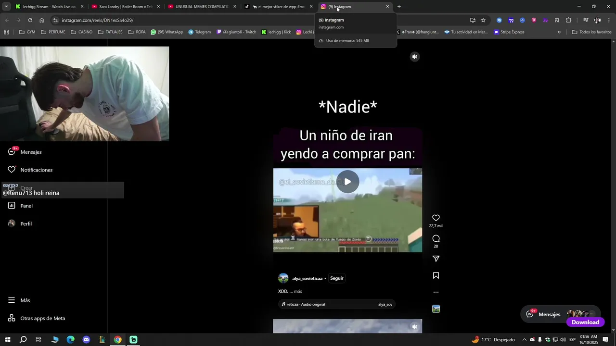Open Chrome three-dot menu
Image resolution: width=616 pixels, height=346 pixels.
tap(609, 20)
